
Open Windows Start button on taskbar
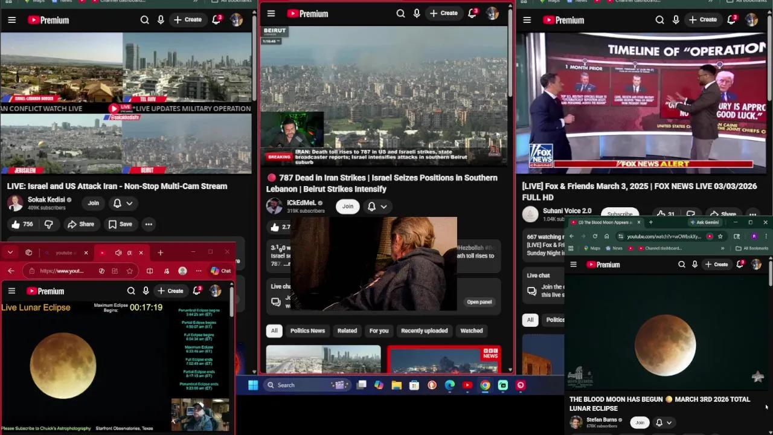click(253, 385)
